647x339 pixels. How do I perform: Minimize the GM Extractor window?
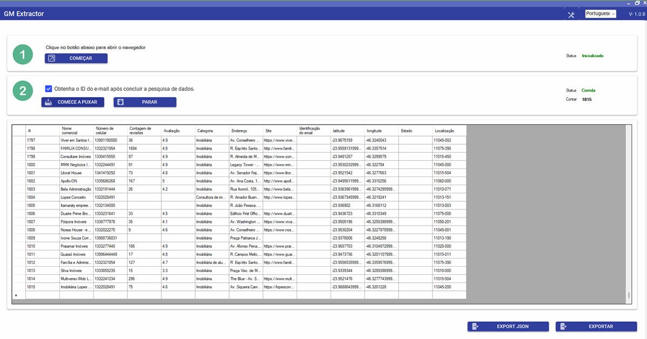pos(629,3)
